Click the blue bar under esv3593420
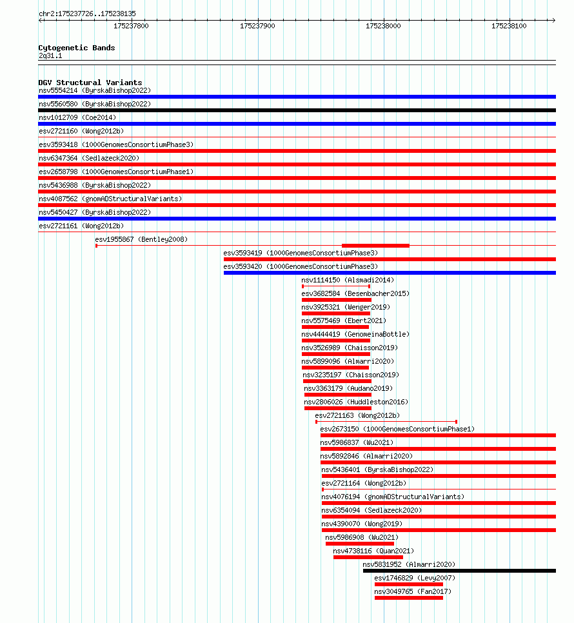This screenshot has height=623, width=574. pyautogui.click(x=390, y=273)
